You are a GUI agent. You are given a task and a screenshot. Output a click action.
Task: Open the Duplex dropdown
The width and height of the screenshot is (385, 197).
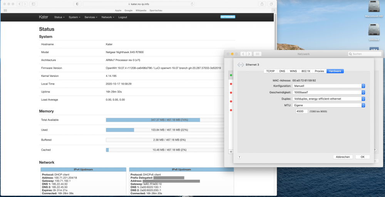[x=329, y=99]
